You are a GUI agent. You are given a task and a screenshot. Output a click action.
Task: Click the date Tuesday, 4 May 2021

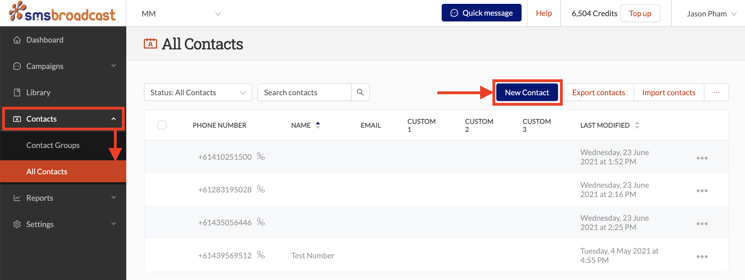(619, 255)
